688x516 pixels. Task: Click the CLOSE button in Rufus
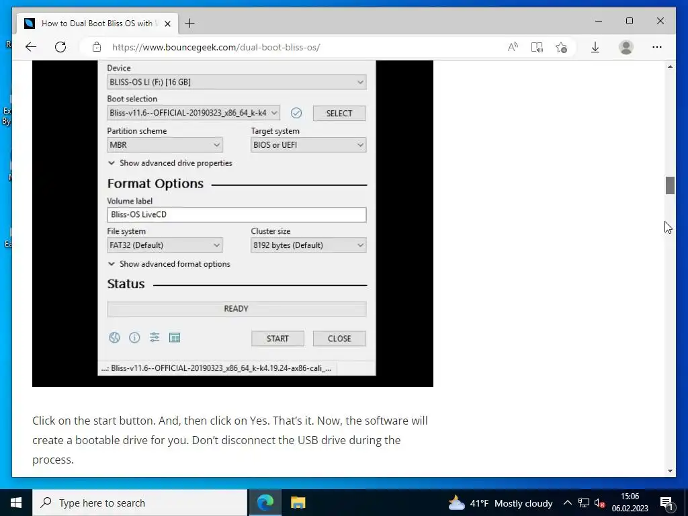pyautogui.click(x=339, y=339)
